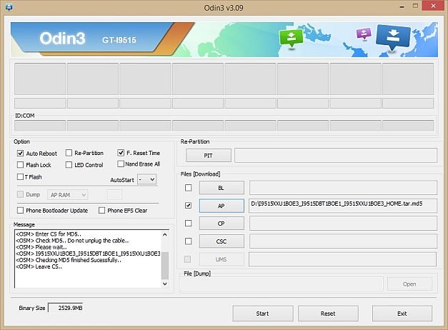This screenshot has width=448, height=330.
Task: Click the Odin3 app icon in title bar
Action: pos(9,7)
